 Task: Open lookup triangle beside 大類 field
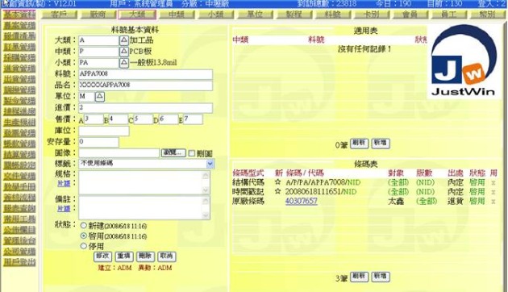123,40
